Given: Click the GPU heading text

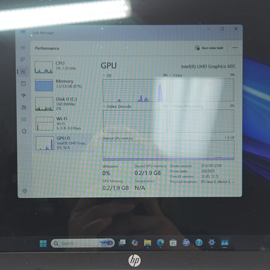Looking at the screenshot, I should coord(109,66).
